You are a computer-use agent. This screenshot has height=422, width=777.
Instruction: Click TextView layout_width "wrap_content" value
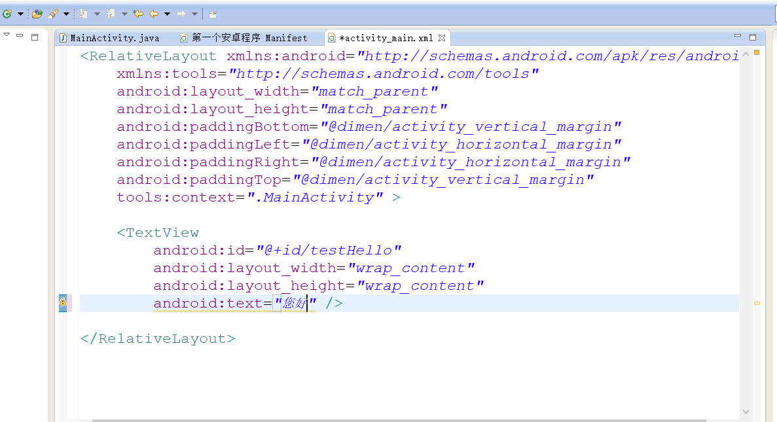[x=411, y=268]
